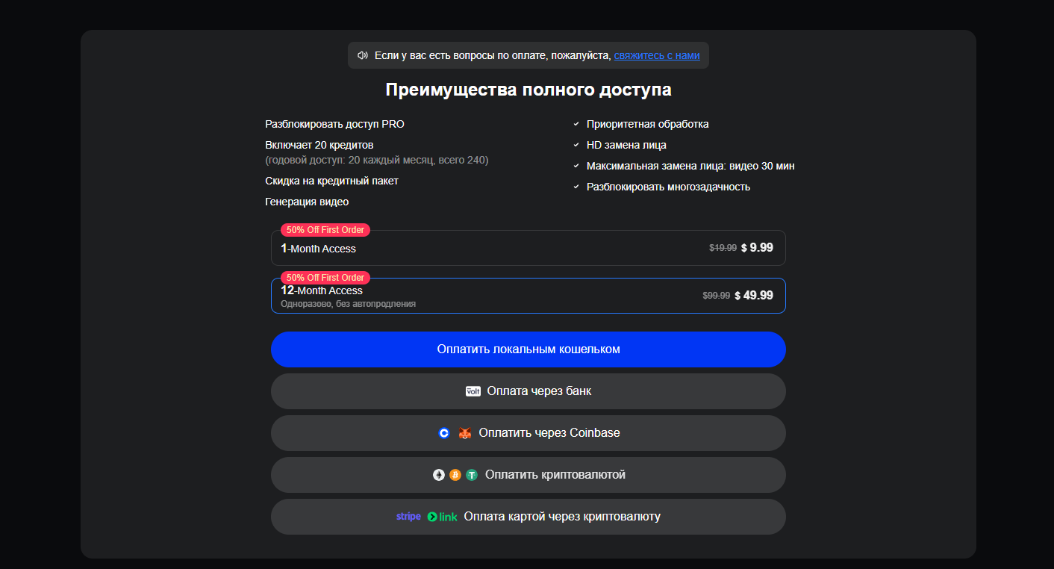Click the MetaMask fox icon
The image size is (1054, 569).
click(465, 433)
